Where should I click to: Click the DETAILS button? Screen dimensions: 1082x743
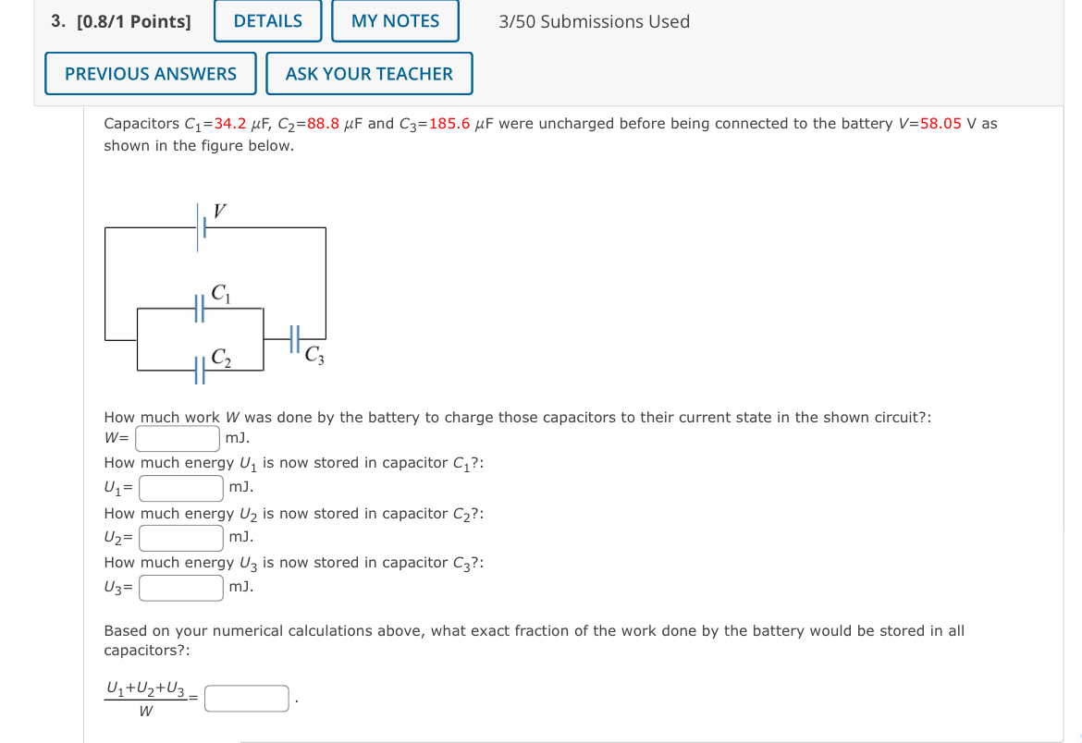click(267, 20)
